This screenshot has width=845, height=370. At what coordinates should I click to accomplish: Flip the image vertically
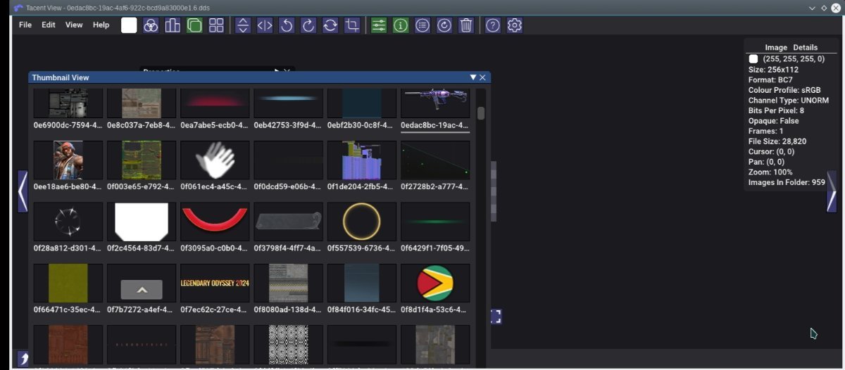coord(243,25)
